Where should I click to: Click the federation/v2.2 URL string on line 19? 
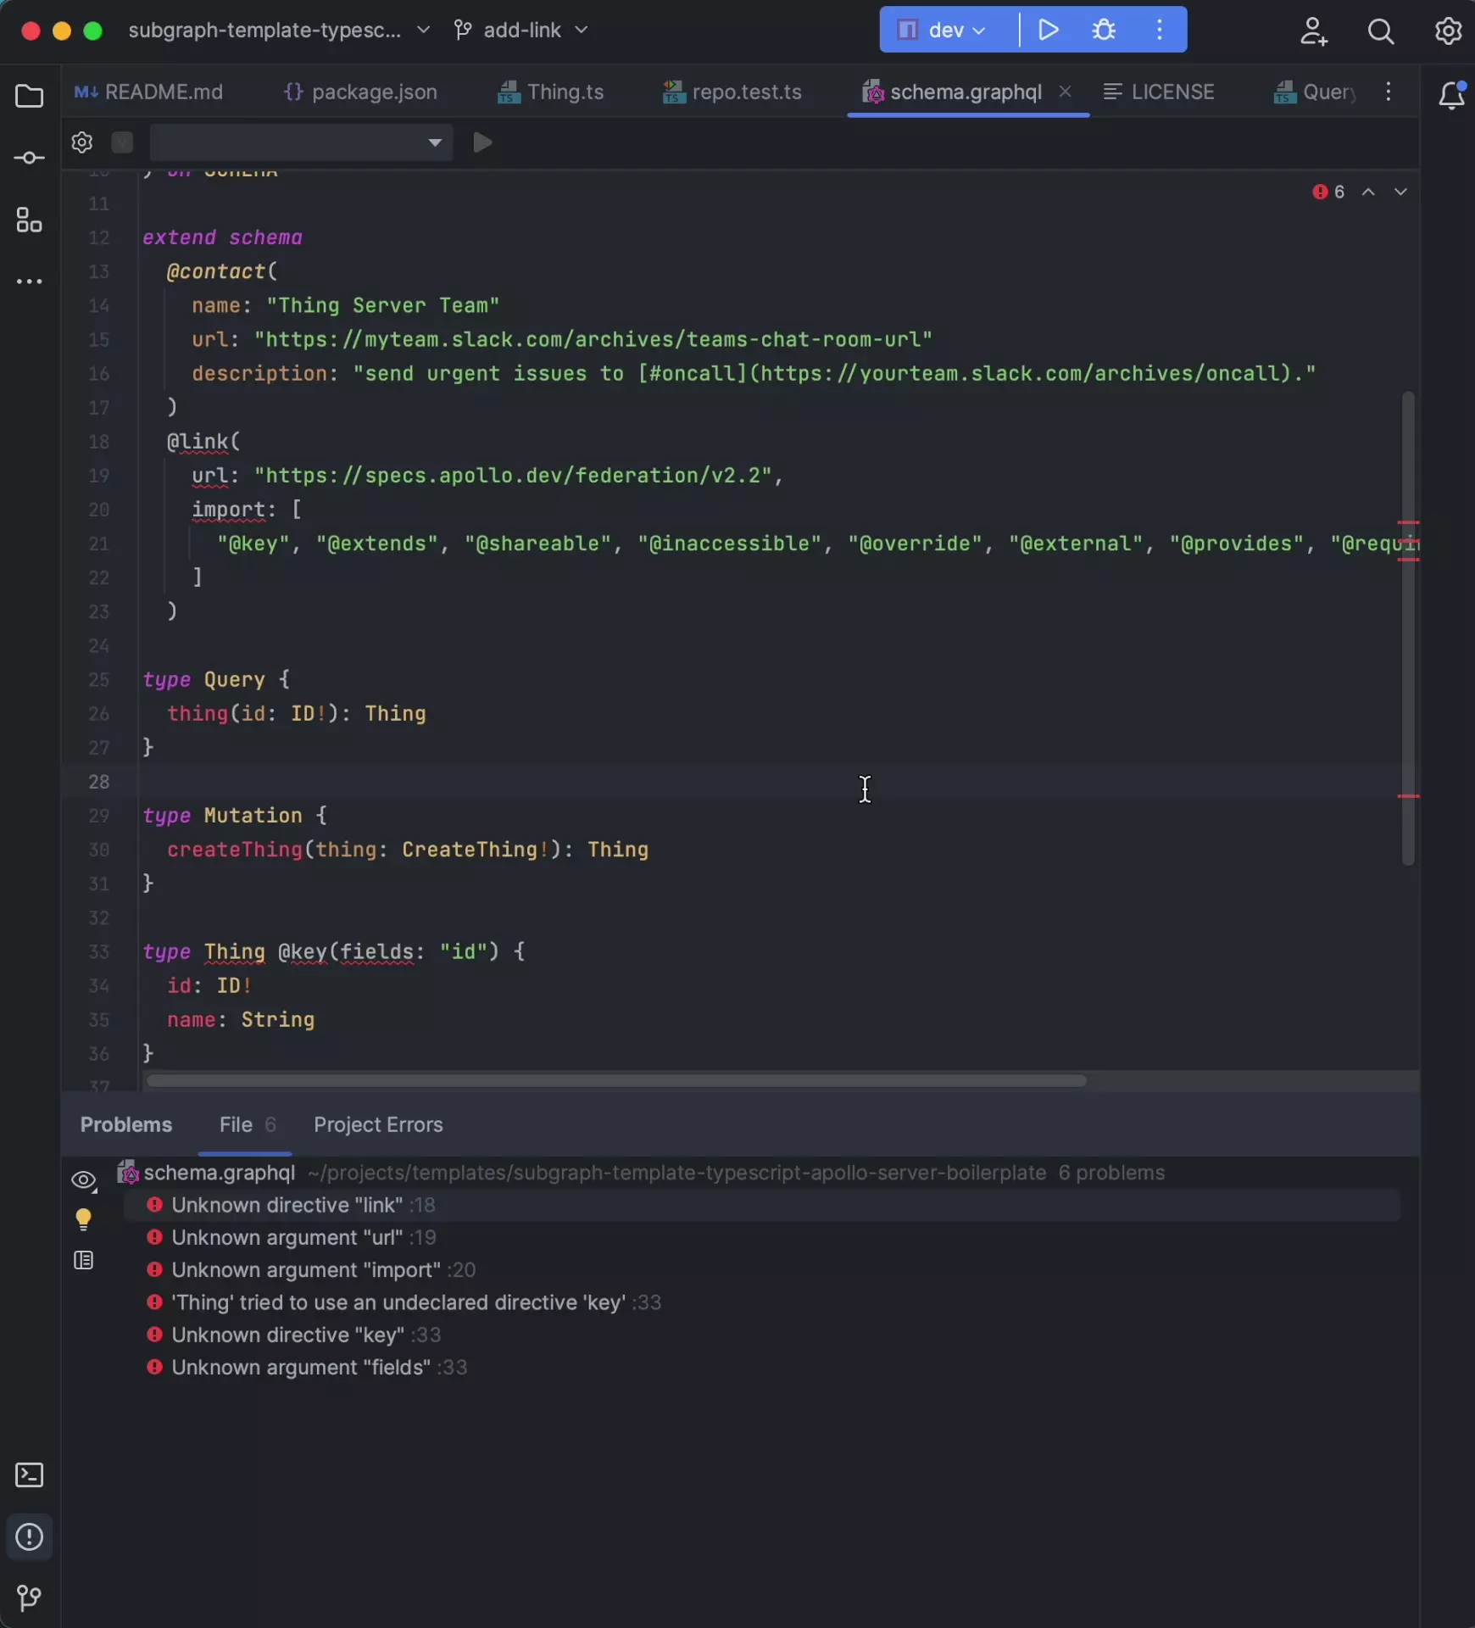click(x=514, y=476)
